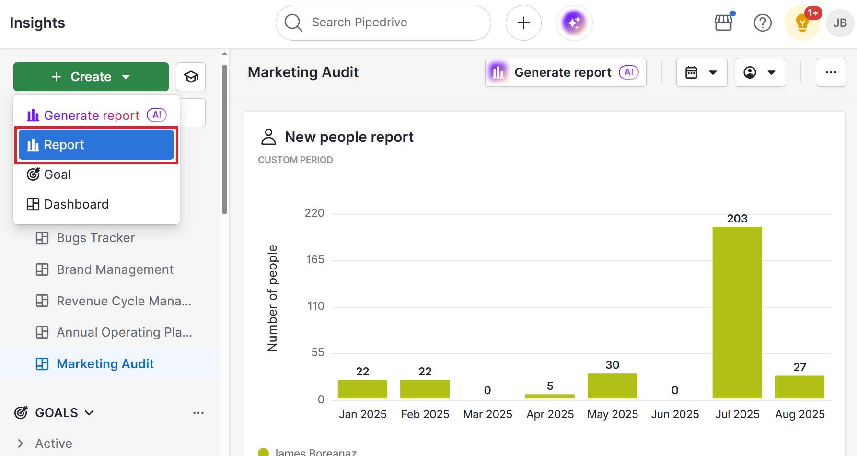Open the notifications lightbulb icon
Screen dimensions: 857x456
click(801, 22)
